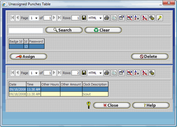Screen dimensions: 177x127
Task: Click the copy icon in the upper toolbar
Action: [113, 18]
